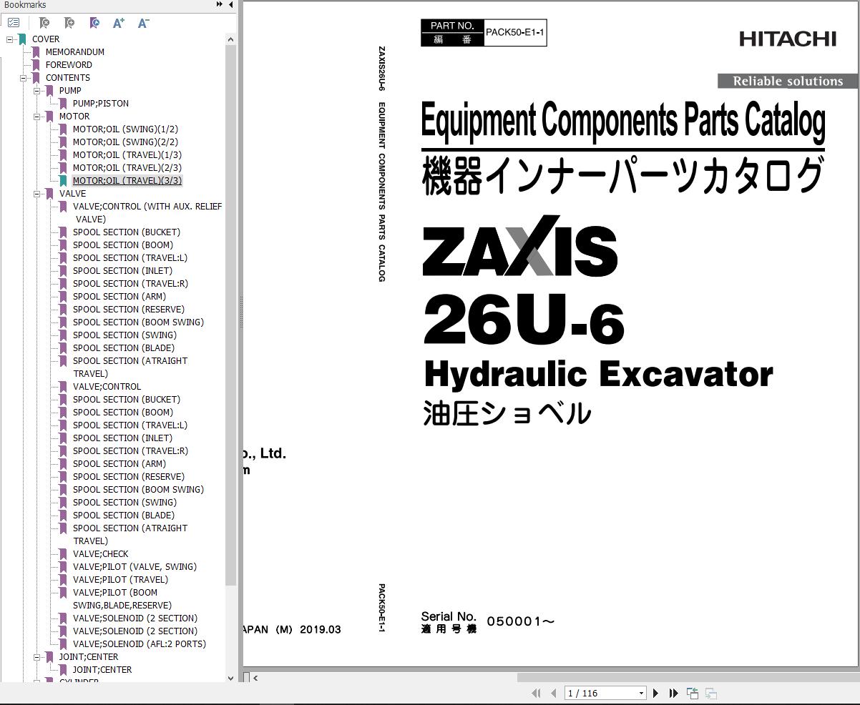Viewport: 860px width, 705px height.
Task: Open the FOREWORD bookmark
Action: [x=69, y=65]
